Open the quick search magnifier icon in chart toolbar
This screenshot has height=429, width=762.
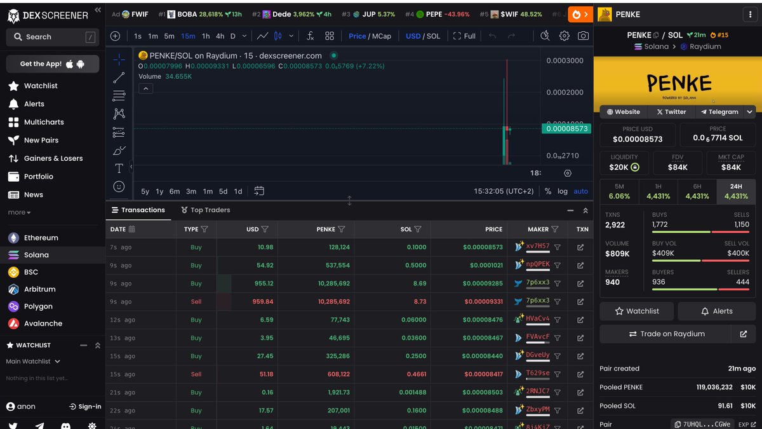point(545,36)
